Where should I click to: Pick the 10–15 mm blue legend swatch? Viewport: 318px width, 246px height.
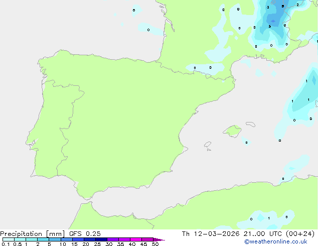coord(66,239)
